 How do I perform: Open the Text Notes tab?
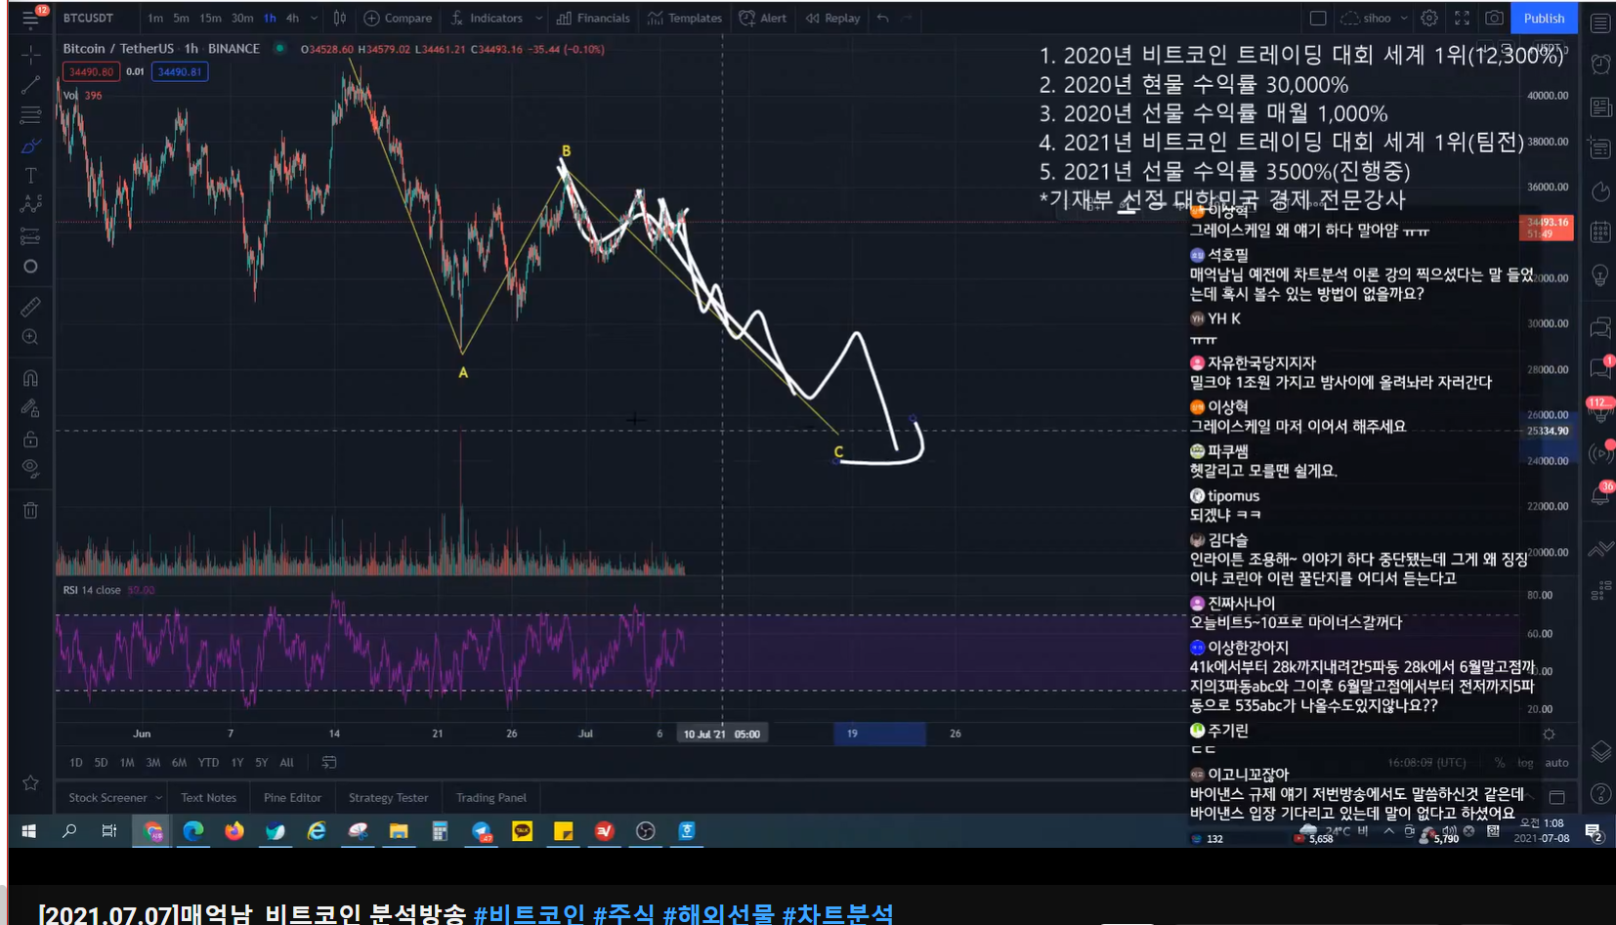208,798
